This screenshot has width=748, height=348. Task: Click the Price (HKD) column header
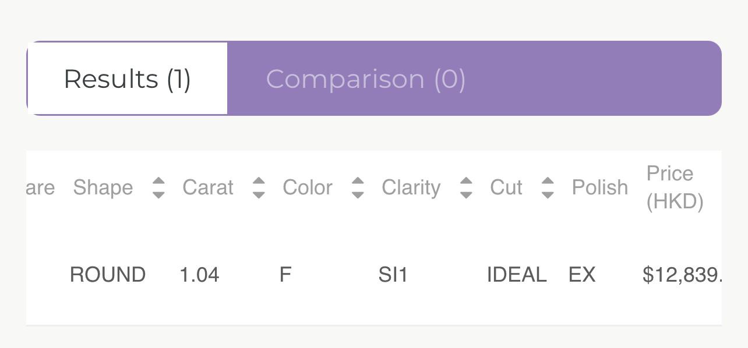(x=675, y=187)
